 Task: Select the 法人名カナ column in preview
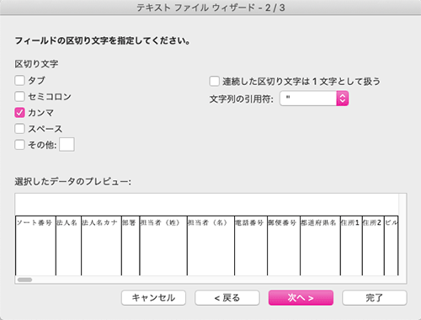pyautogui.click(x=101, y=246)
